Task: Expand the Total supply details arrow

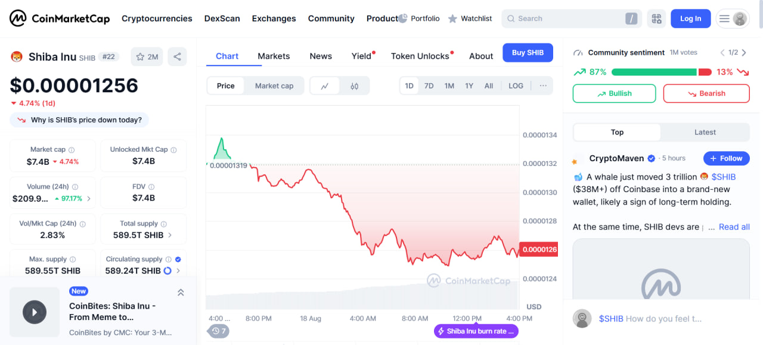Action: pyautogui.click(x=170, y=235)
